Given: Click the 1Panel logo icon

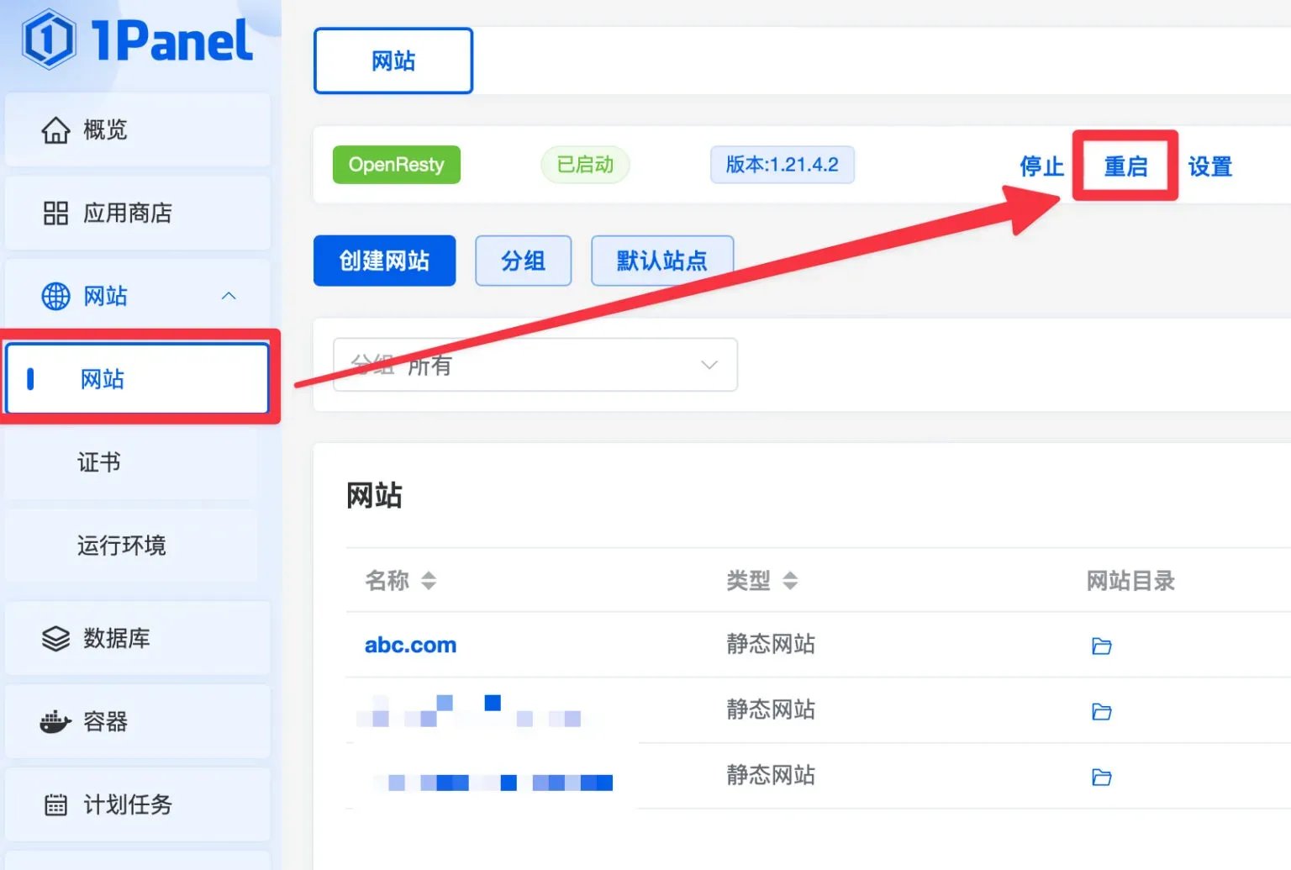Looking at the screenshot, I should coord(48,39).
